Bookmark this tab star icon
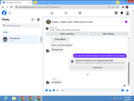The image size is (134, 101). 117,7
